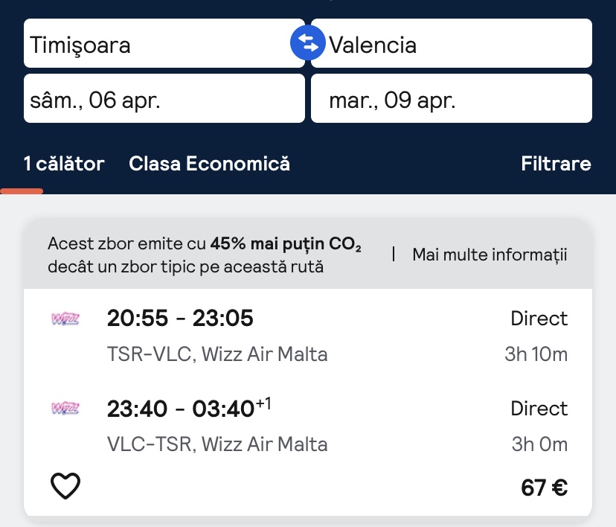Click the CO₂ emissions banner text
Screen dimensions: 616x527
tap(205, 255)
